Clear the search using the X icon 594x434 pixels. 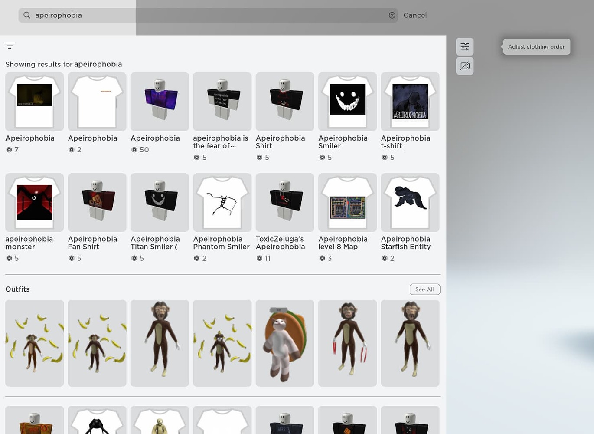click(x=392, y=15)
